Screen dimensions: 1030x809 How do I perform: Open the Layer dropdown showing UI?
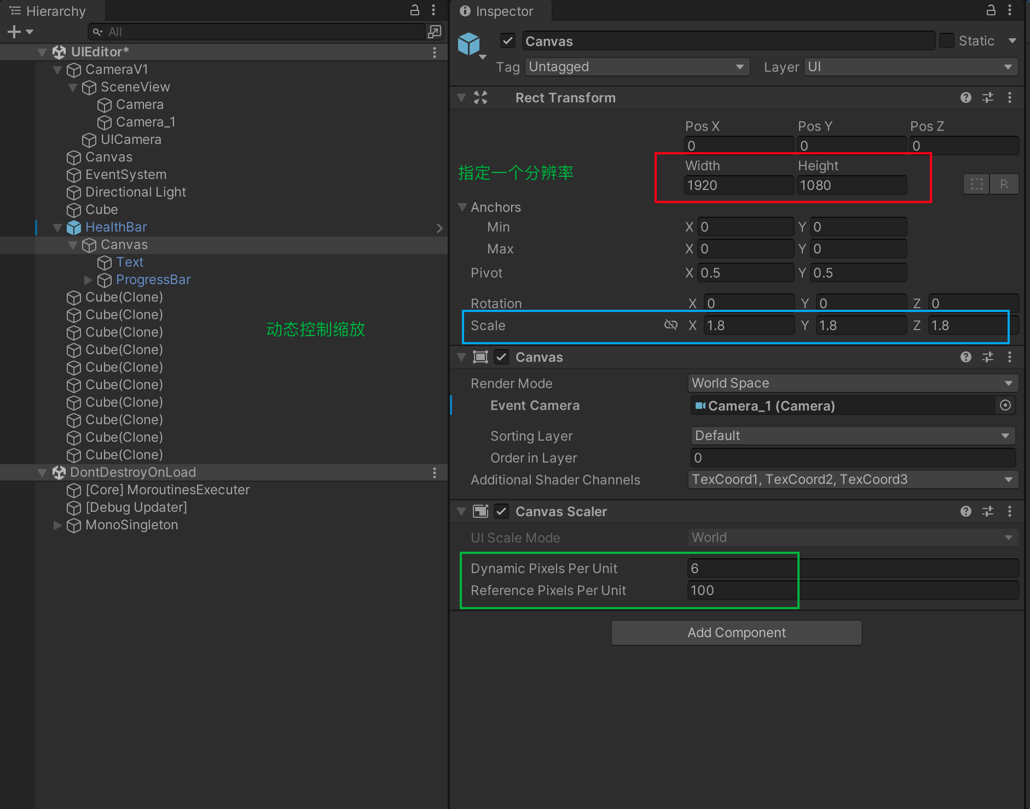pyautogui.click(x=910, y=67)
